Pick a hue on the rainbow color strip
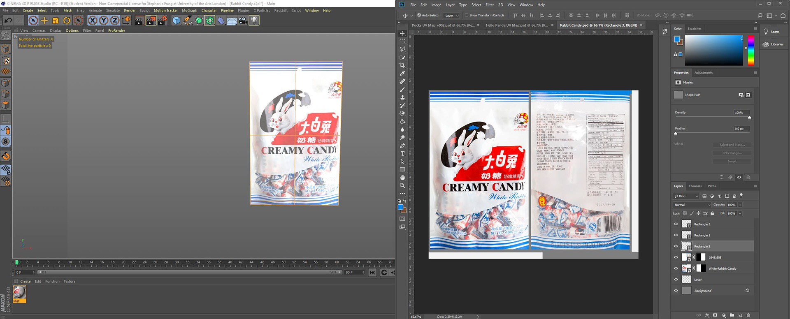The height and width of the screenshot is (319, 790). click(x=751, y=50)
